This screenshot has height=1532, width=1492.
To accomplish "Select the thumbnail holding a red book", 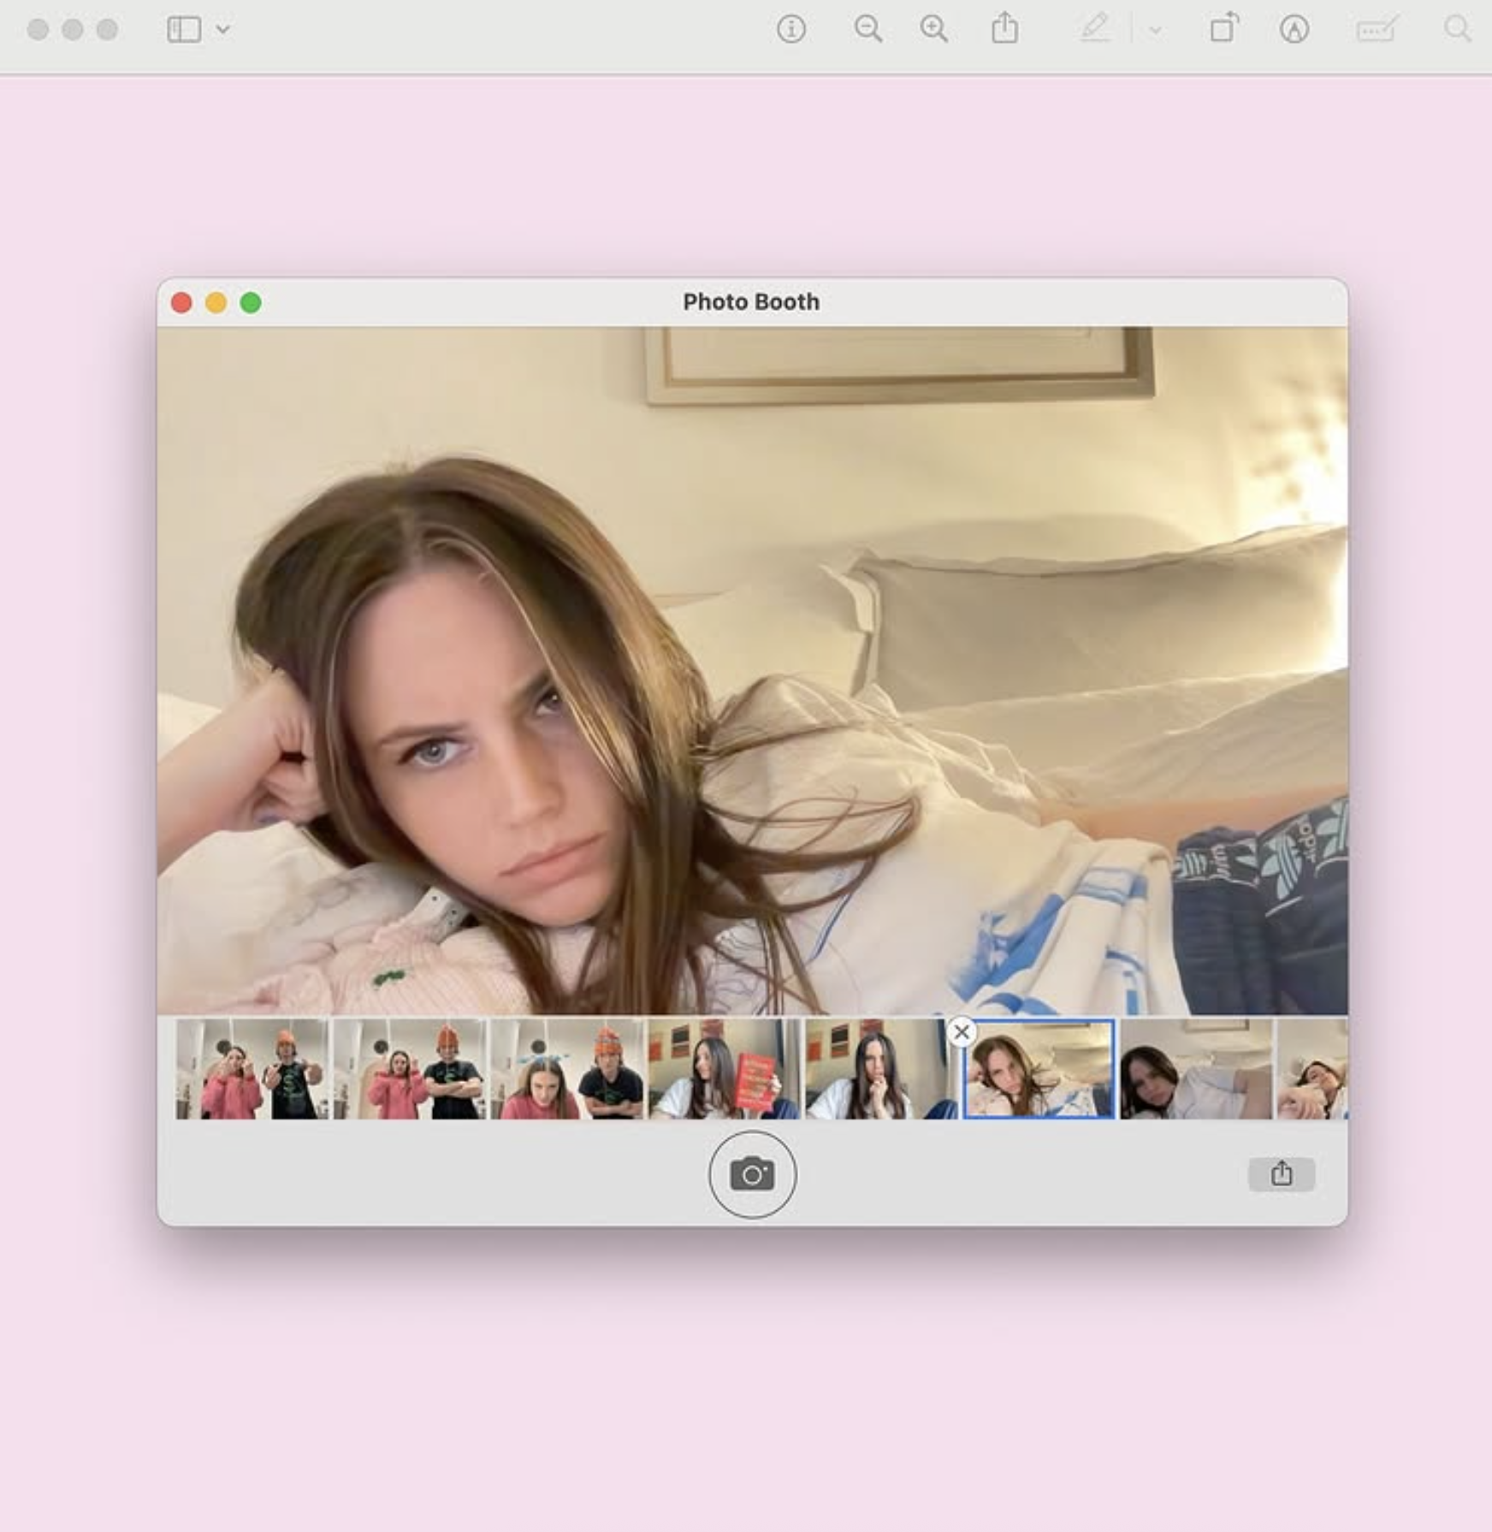I will pyautogui.click(x=725, y=1068).
